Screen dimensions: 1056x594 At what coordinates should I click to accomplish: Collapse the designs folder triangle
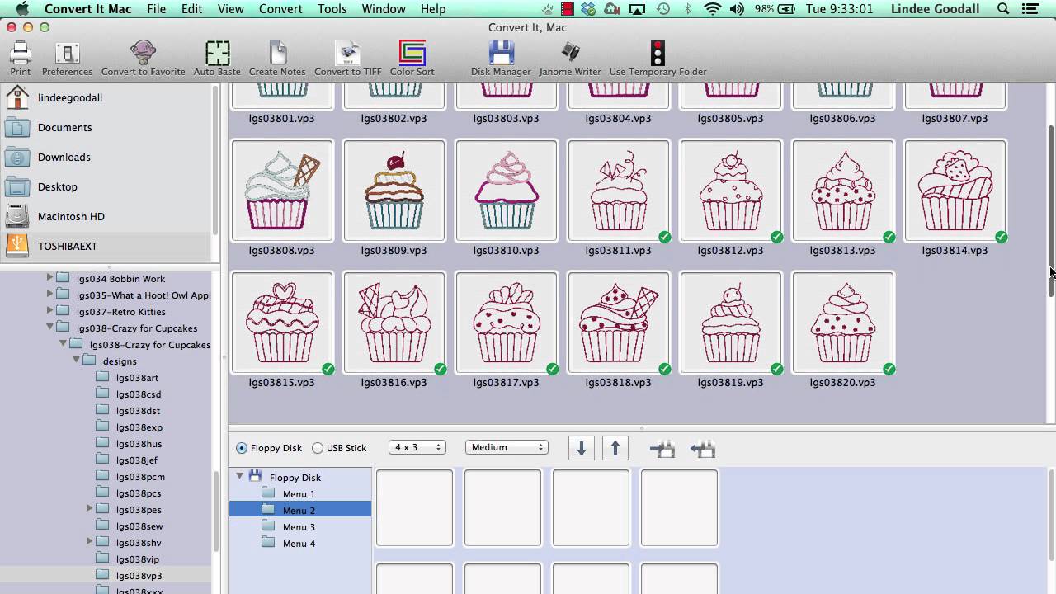click(x=76, y=361)
